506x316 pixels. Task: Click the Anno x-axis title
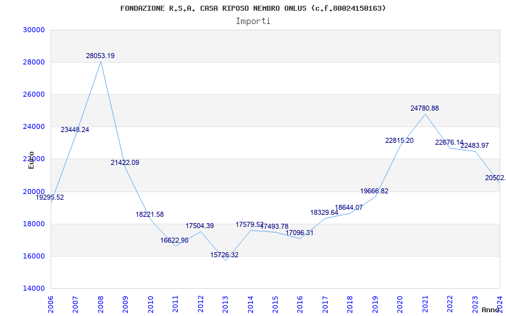[x=491, y=310]
